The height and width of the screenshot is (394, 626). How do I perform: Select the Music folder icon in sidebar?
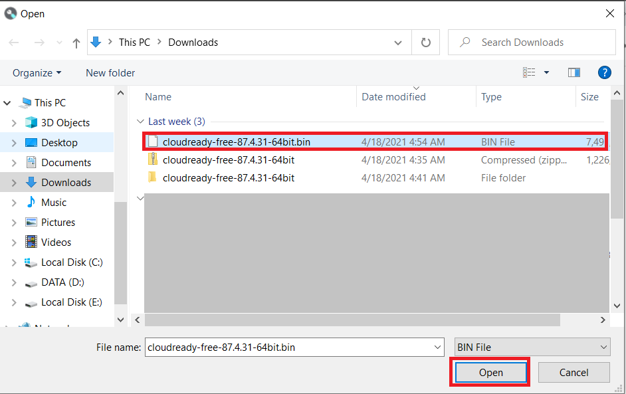coord(31,202)
